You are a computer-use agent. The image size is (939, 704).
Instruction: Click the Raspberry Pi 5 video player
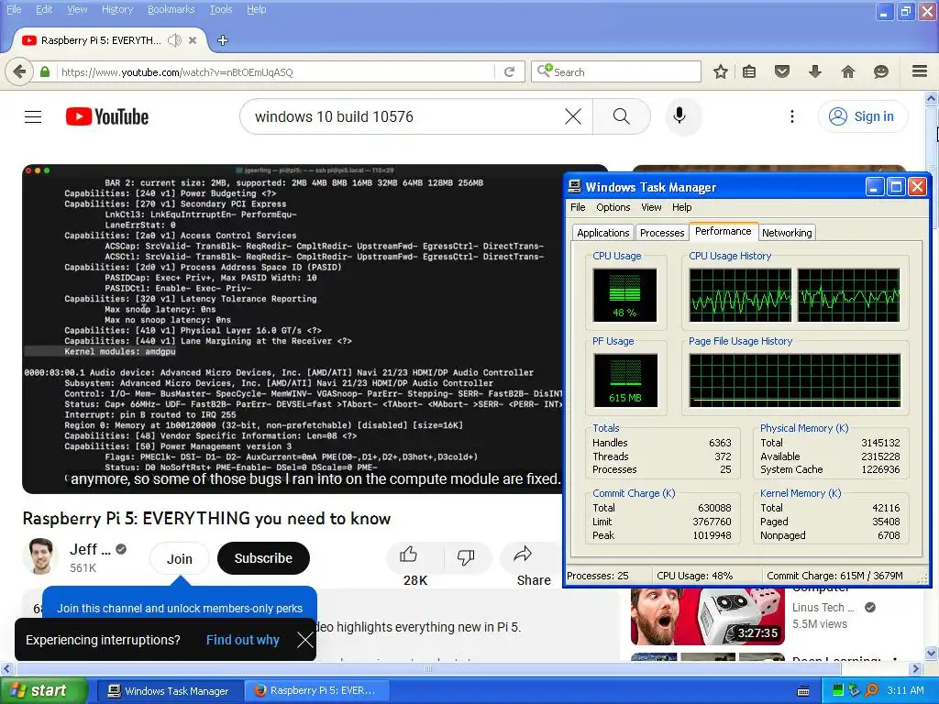[293, 329]
